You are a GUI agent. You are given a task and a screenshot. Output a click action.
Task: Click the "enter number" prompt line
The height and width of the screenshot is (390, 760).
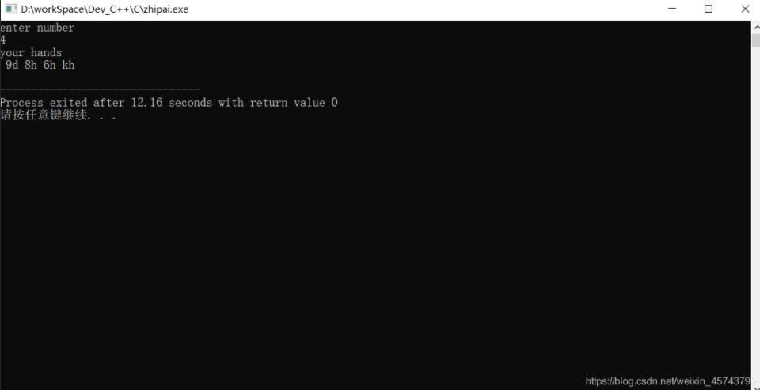pyautogui.click(x=37, y=28)
